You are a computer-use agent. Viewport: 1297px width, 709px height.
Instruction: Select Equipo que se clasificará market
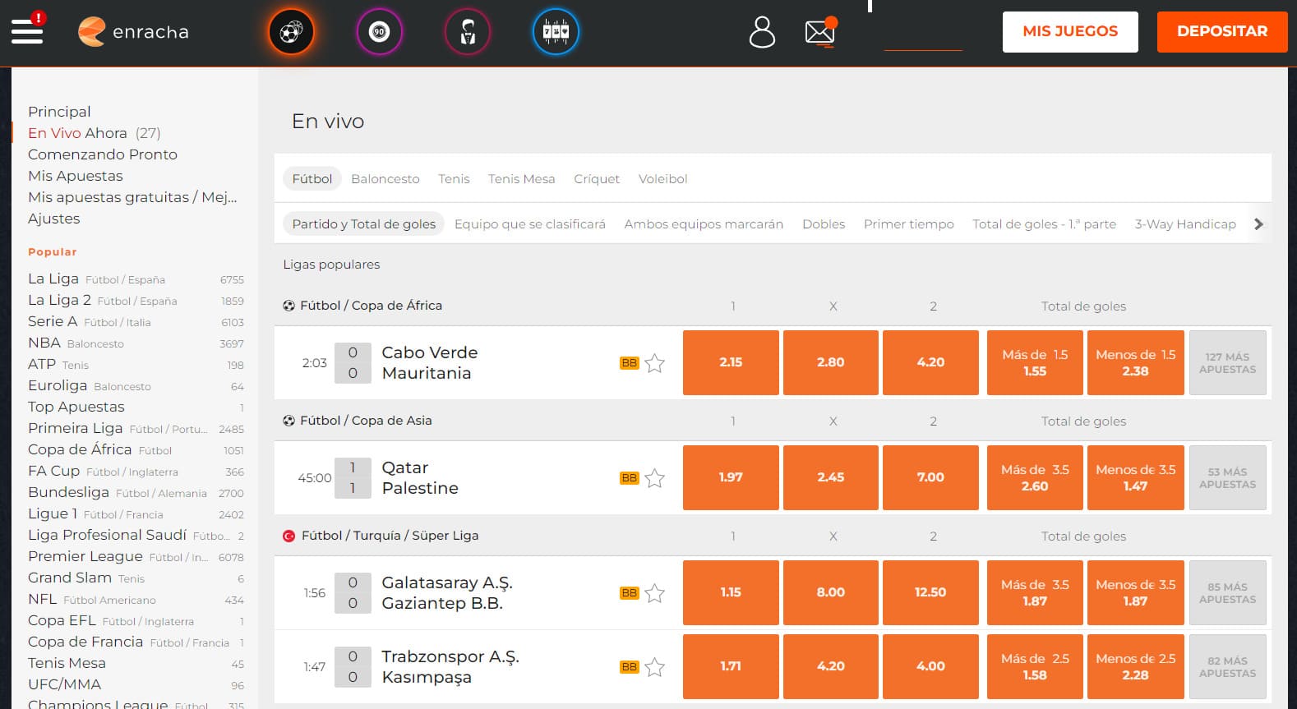pos(530,224)
